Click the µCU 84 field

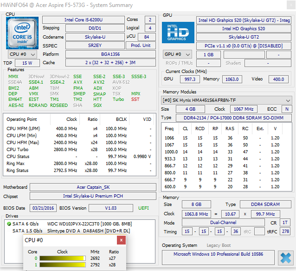(x=147, y=37)
